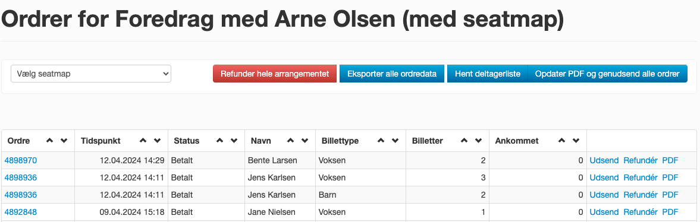Click Udsend for Bente Larsen order

coord(604,160)
